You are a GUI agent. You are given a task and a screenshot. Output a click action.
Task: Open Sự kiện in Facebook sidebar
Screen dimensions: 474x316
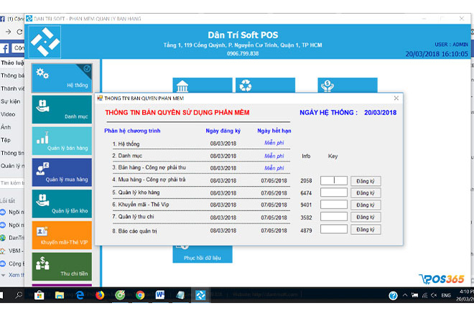11,101
